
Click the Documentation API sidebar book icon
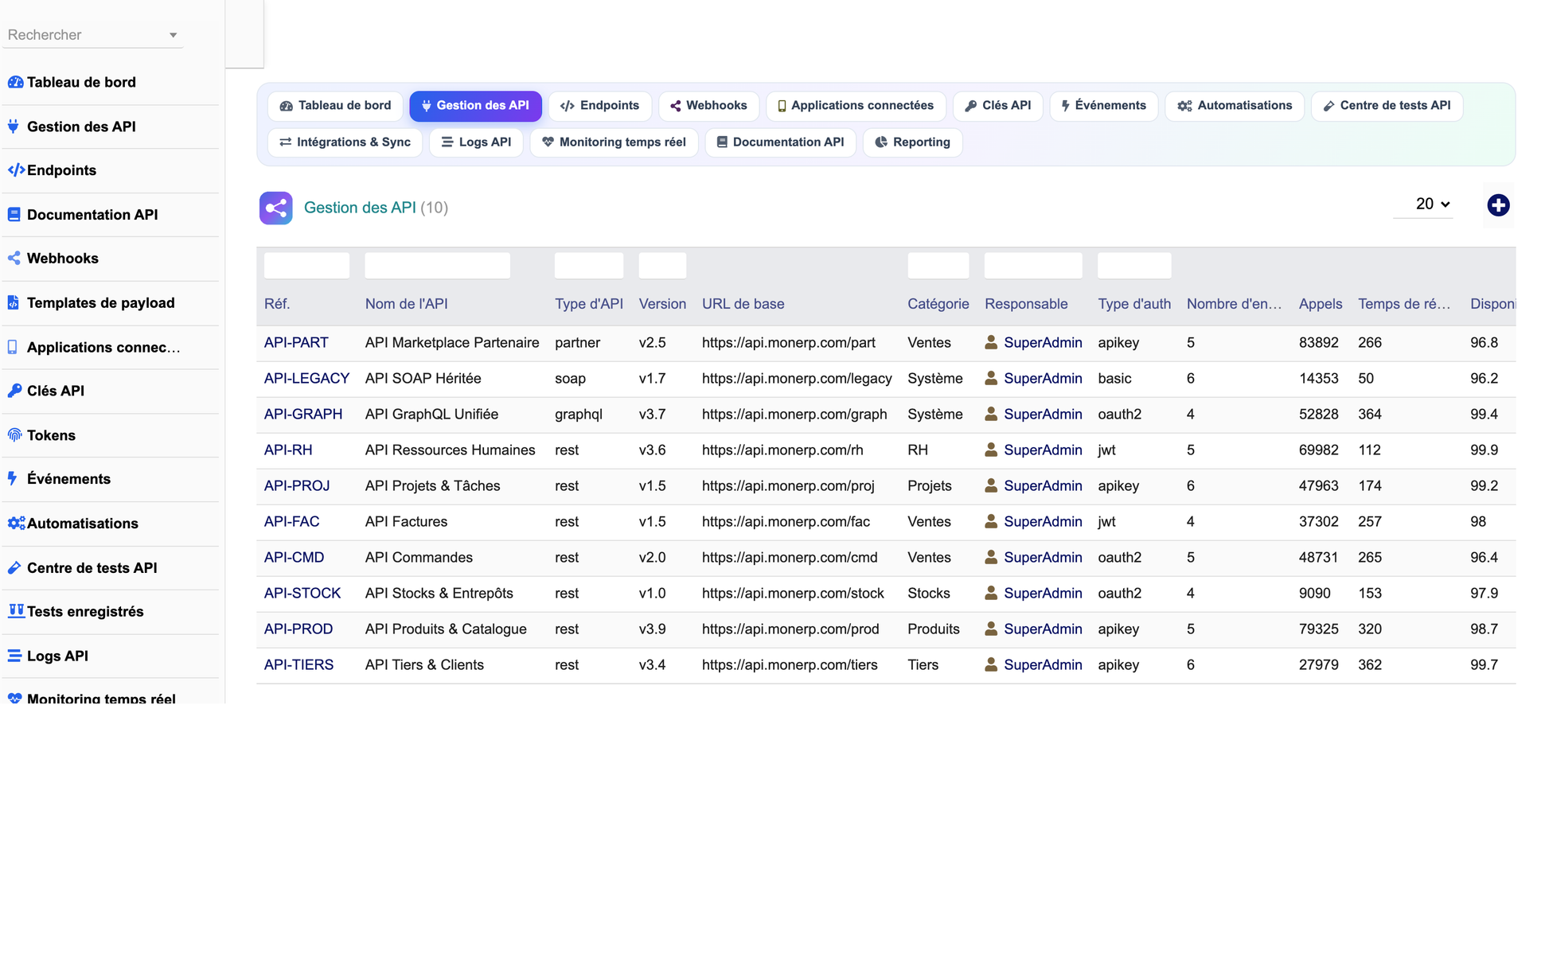tap(14, 215)
